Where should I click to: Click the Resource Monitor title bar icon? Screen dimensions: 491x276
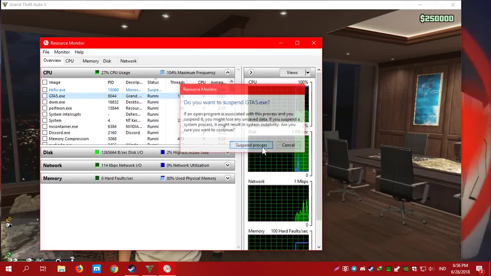click(46, 43)
